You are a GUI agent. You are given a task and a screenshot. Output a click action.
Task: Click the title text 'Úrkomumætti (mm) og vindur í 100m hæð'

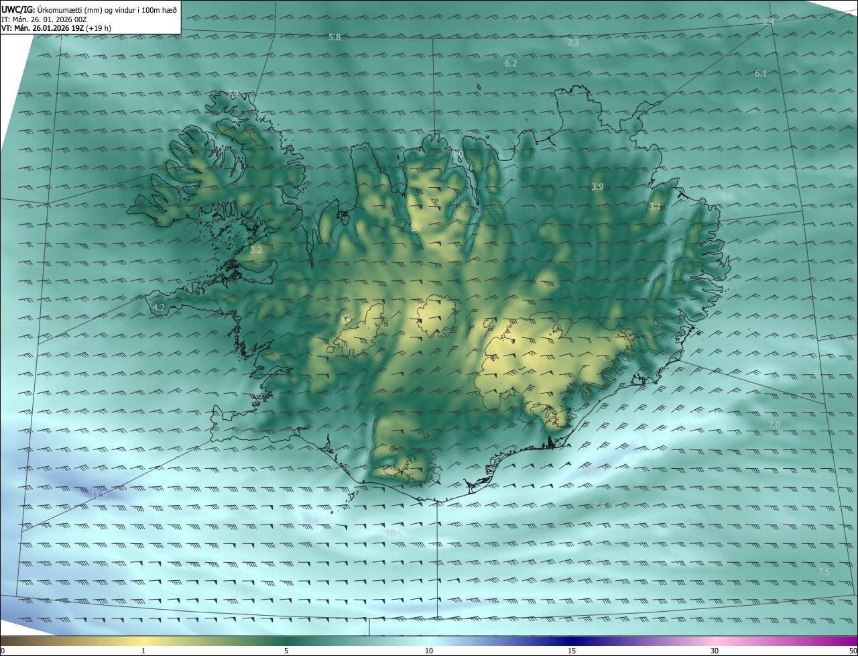click(x=107, y=9)
